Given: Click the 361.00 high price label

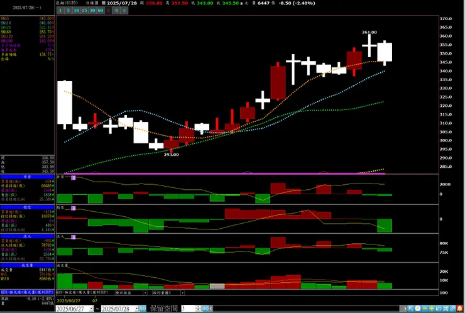Looking at the screenshot, I should tap(369, 32).
